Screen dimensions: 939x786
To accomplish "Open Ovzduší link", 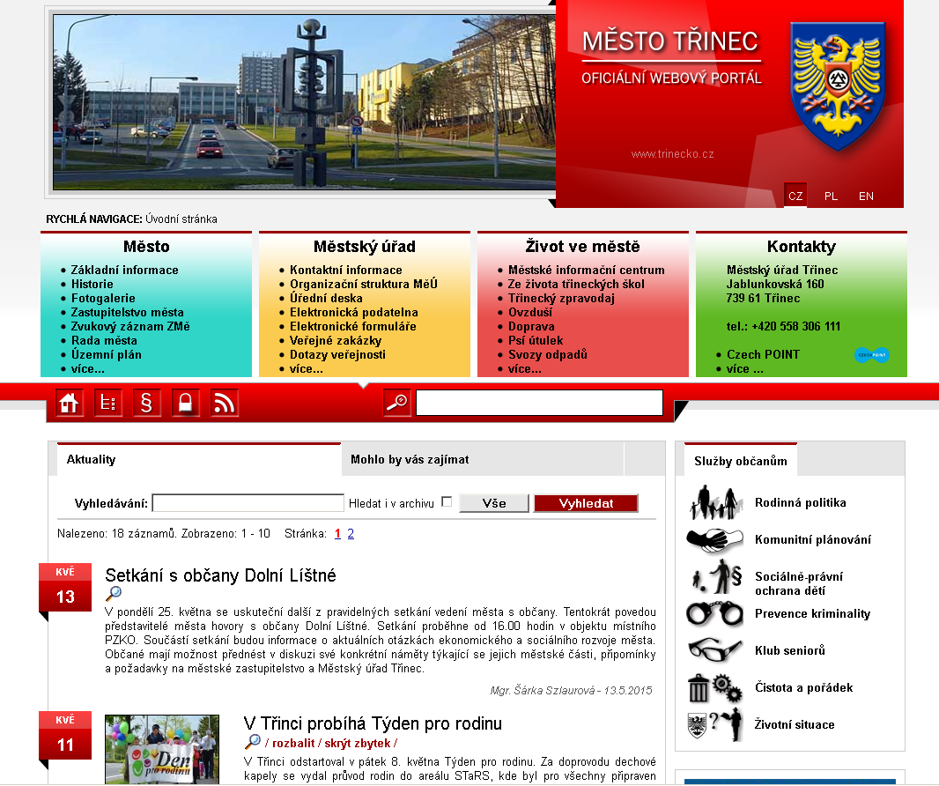I will point(530,312).
